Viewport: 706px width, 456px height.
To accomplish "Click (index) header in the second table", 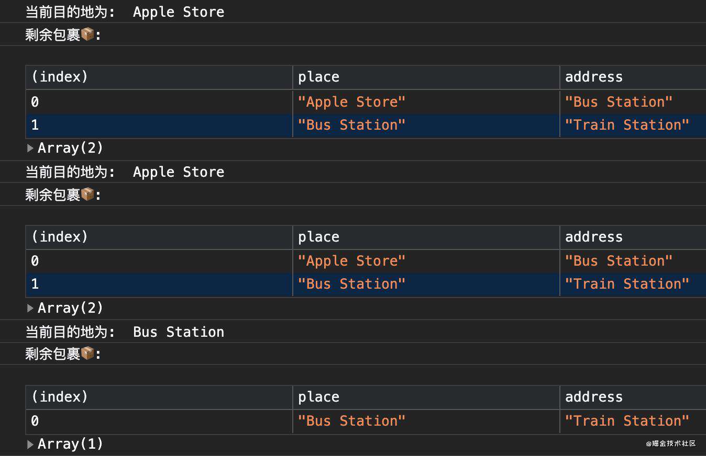I will (159, 237).
